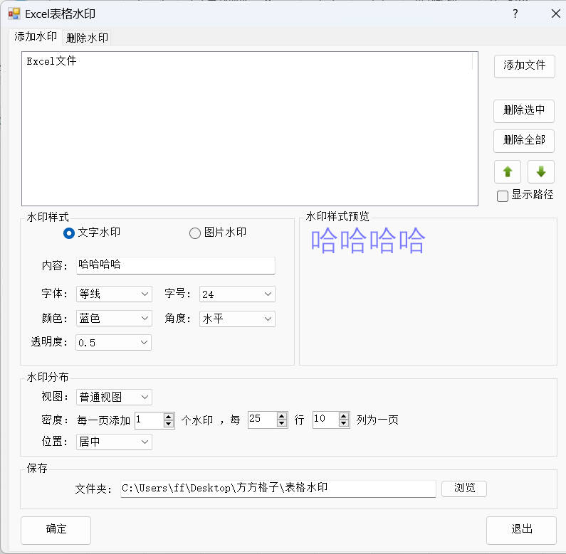The image size is (566, 554).
Task: Select the 文字水印 radio button
Action: pos(70,233)
